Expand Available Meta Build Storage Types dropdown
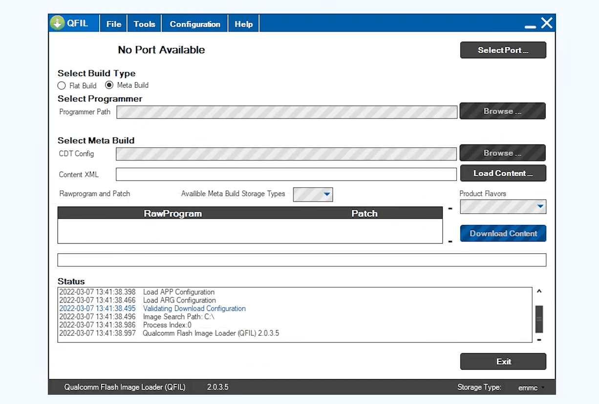599x404 pixels. [327, 195]
